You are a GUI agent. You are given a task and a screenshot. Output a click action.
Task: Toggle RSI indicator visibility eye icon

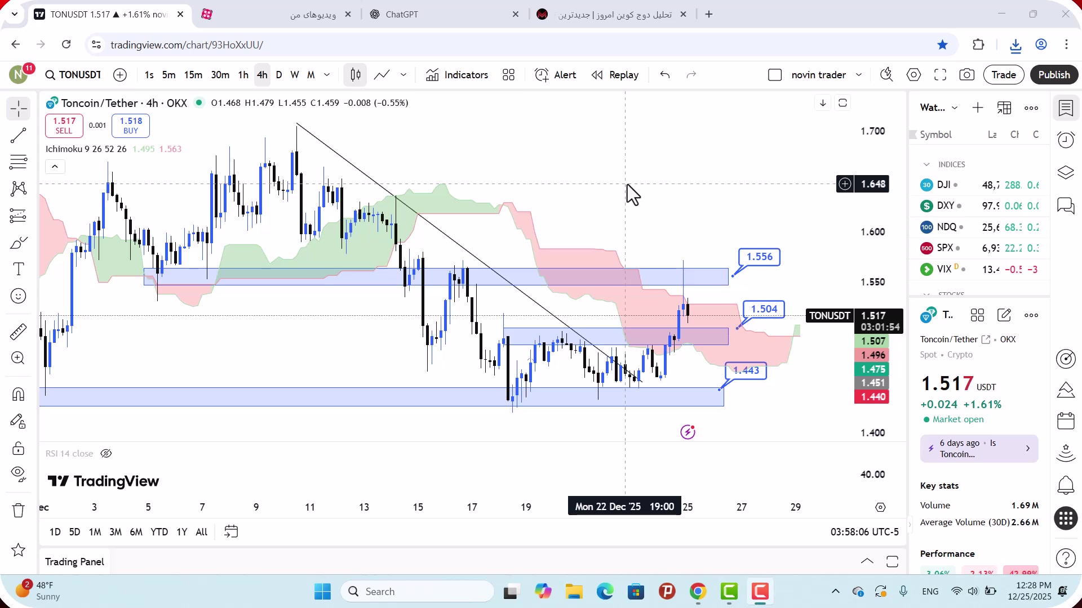coord(106,454)
